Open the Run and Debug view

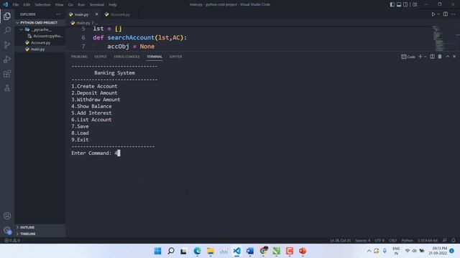tap(7, 59)
